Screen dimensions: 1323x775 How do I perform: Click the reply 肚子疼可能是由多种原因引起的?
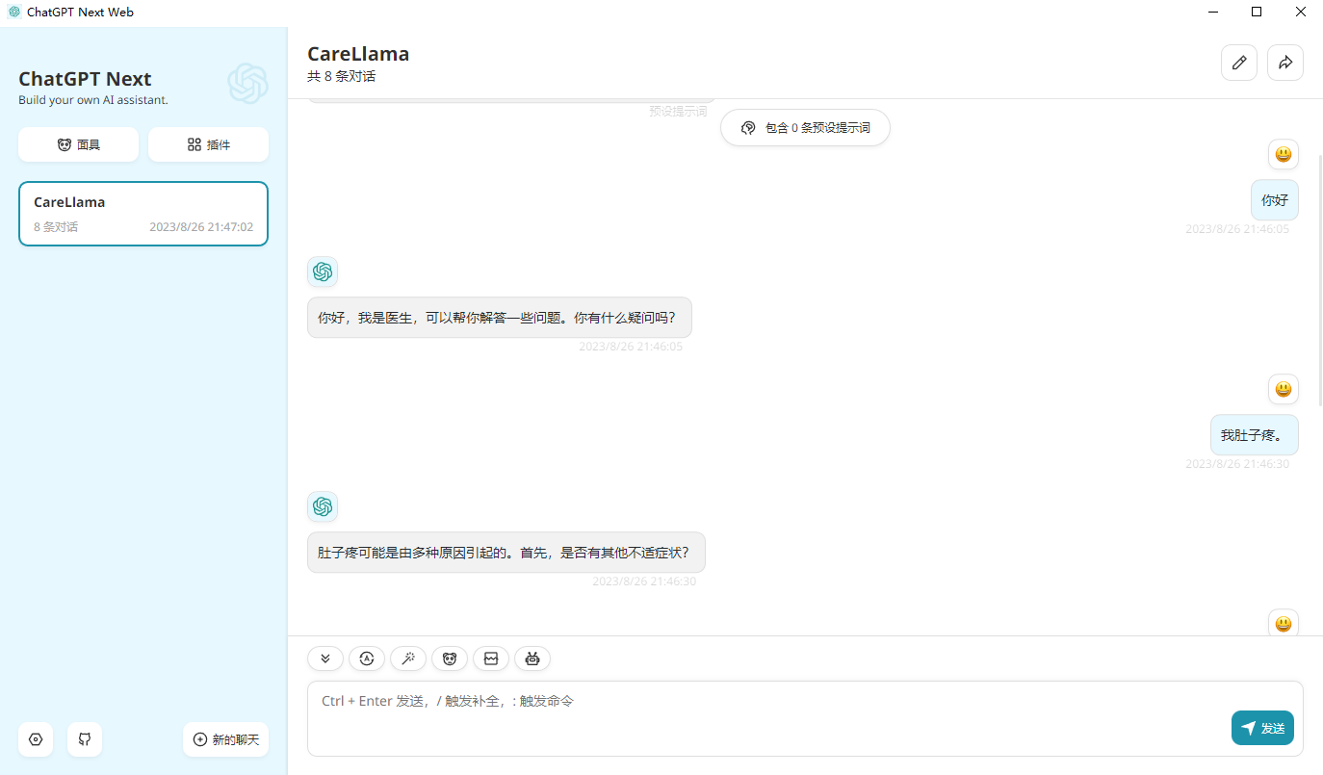[506, 553]
